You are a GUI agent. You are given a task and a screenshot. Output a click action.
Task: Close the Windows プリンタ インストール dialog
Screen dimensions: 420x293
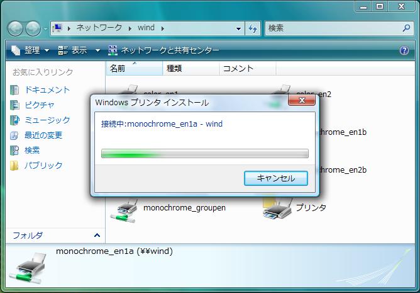pos(302,100)
